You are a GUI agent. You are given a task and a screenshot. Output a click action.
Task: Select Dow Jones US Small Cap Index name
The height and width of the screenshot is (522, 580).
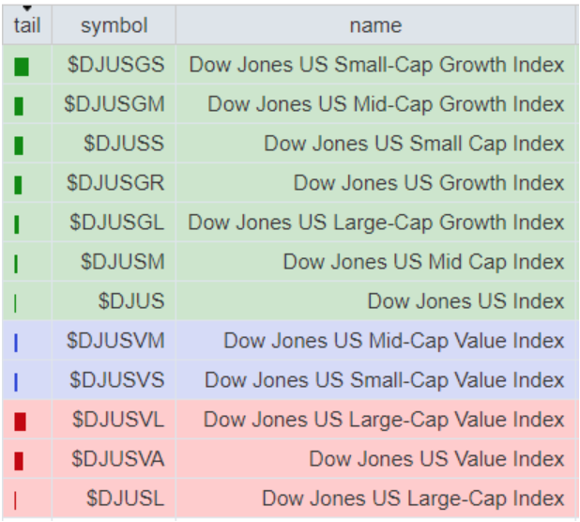tap(414, 144)
